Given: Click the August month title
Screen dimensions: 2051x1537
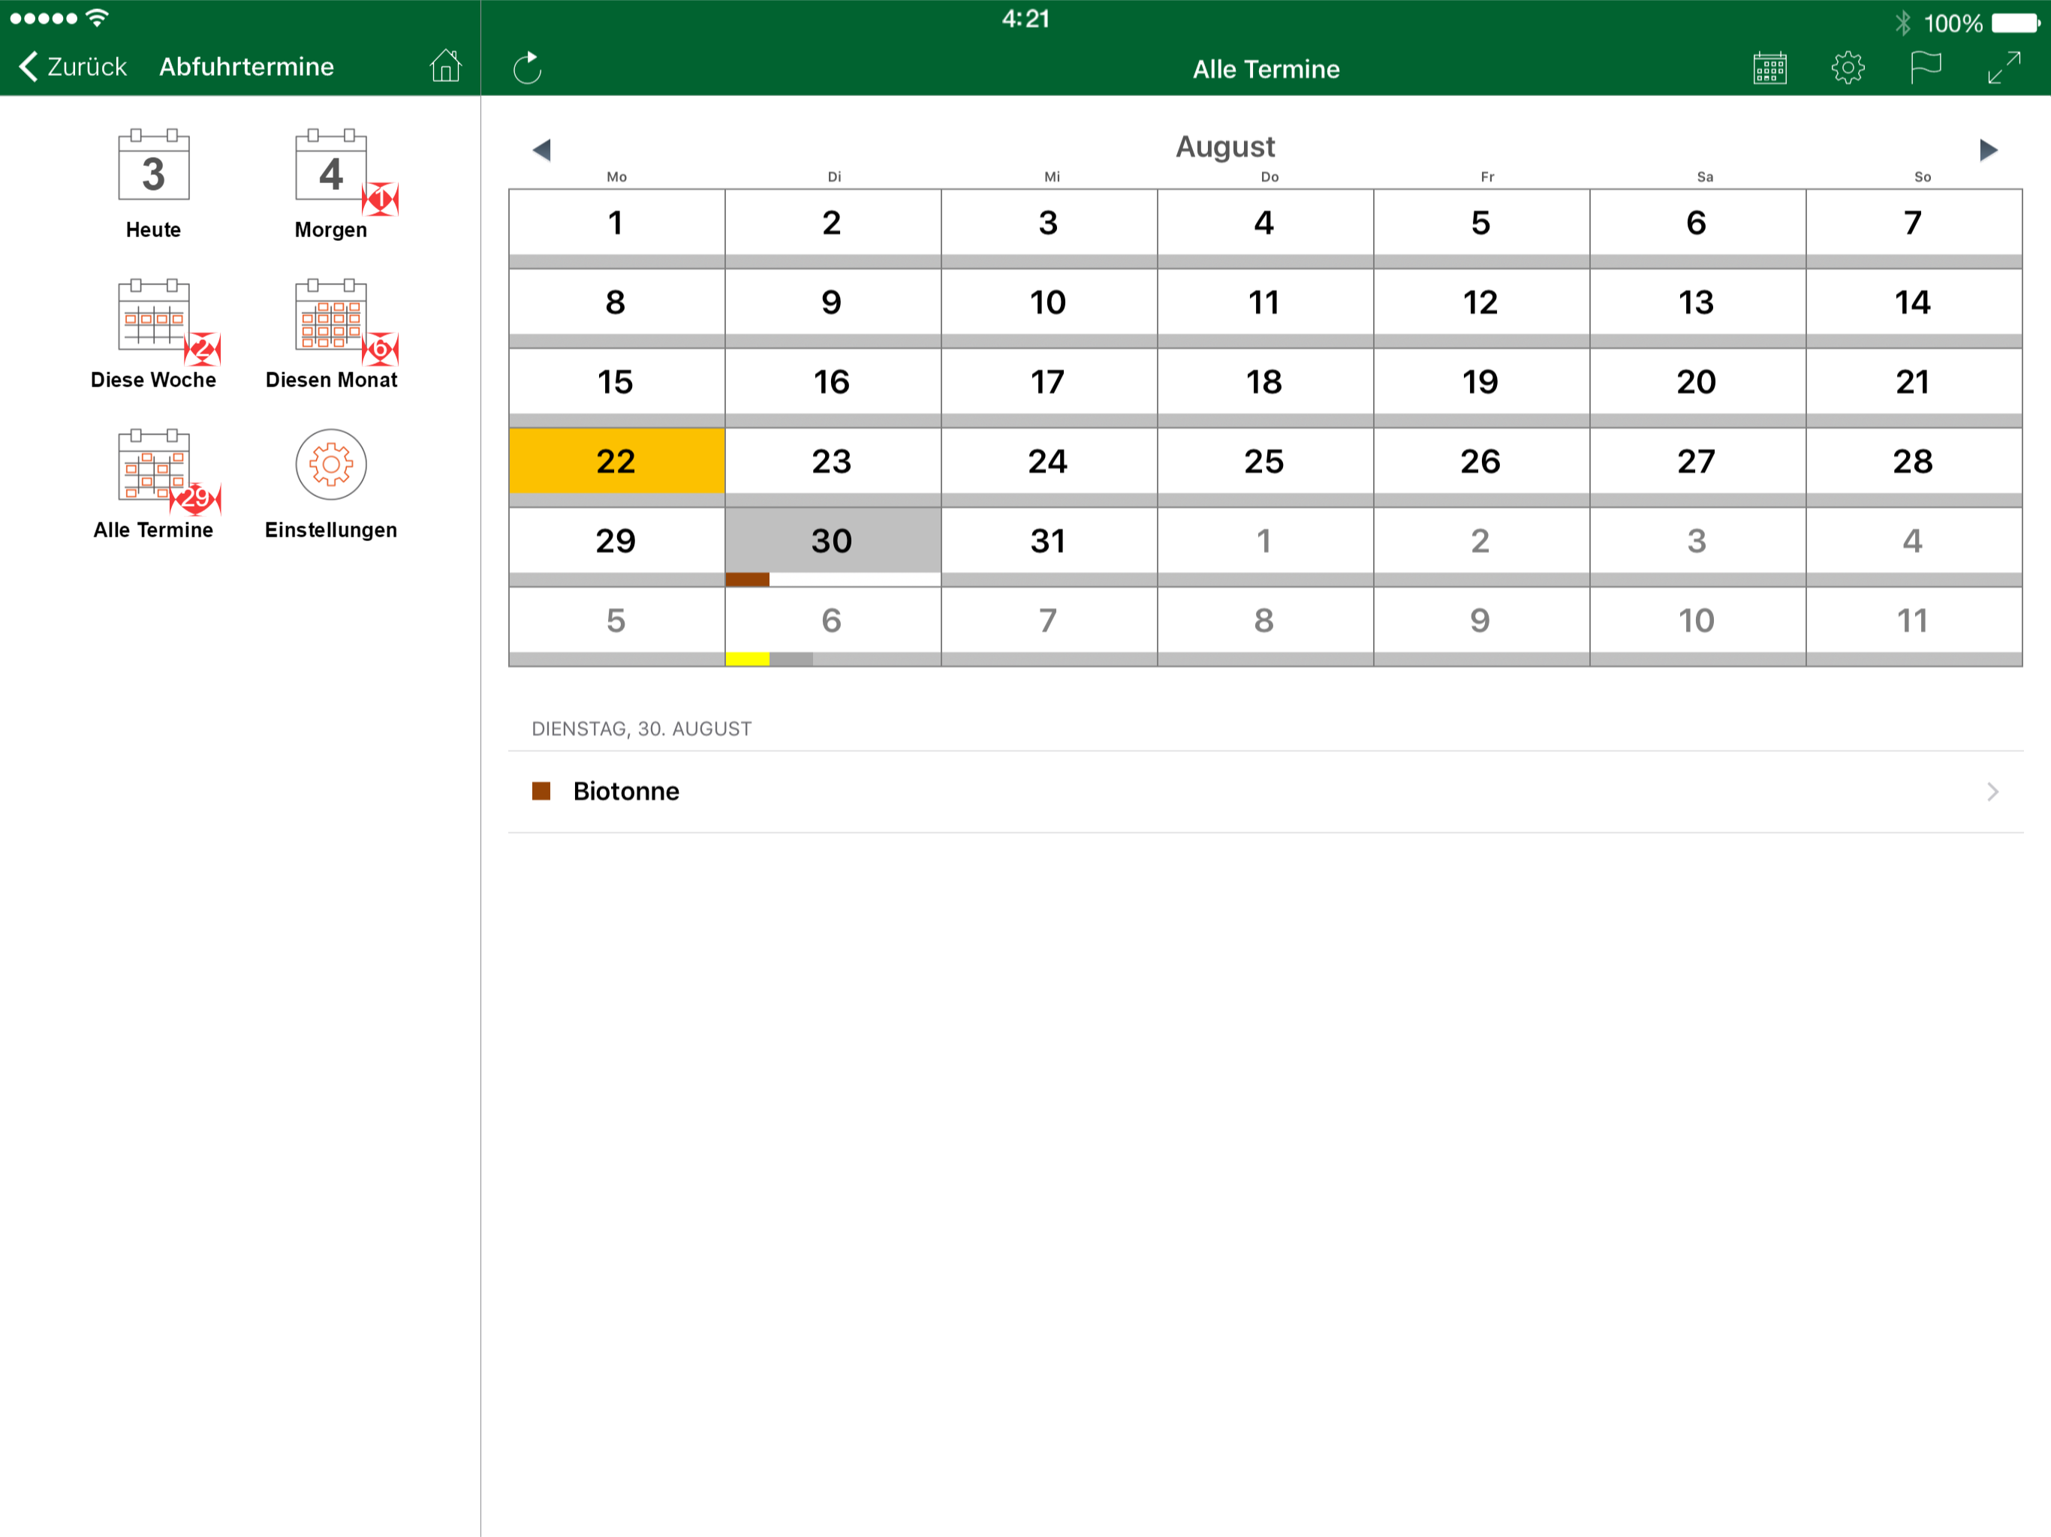Looking at the screenshot, I should point(1225,146).
